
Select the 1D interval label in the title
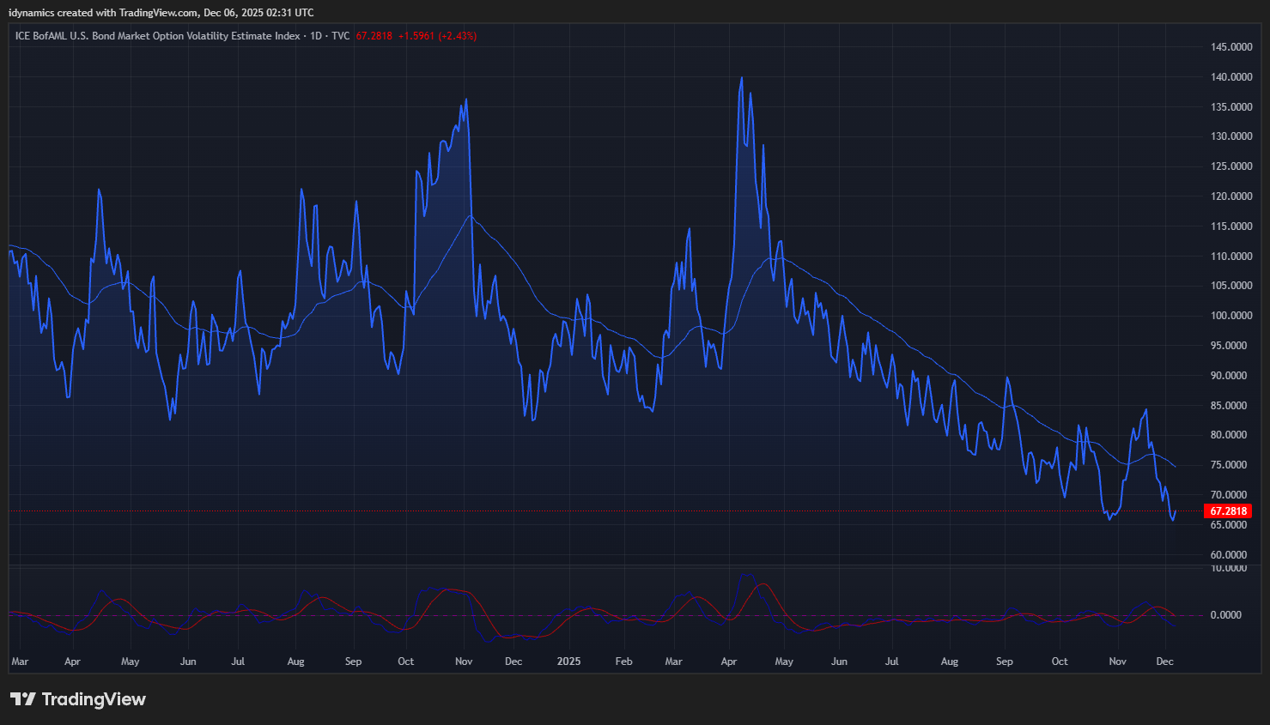pos(316,36)
